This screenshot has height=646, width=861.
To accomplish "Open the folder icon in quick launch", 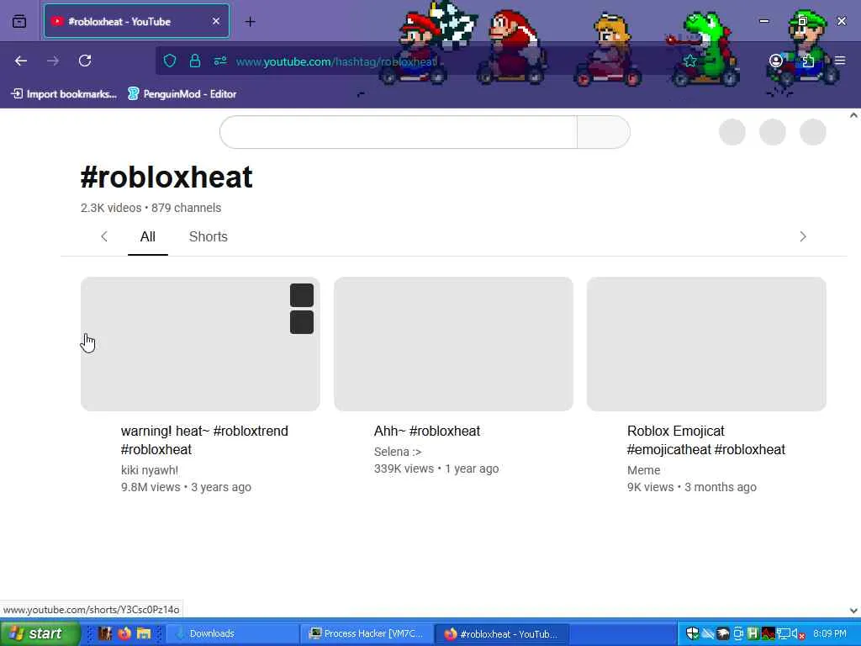I will click(x=144, y=633).
